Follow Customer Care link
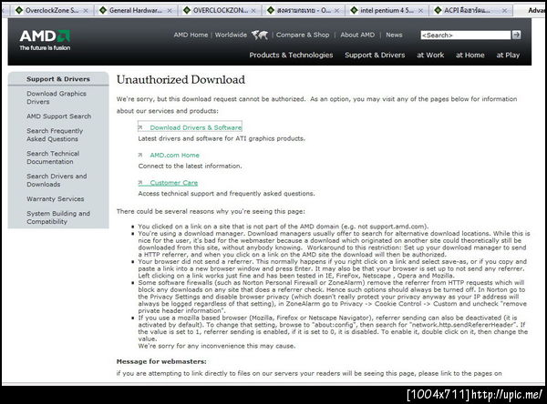 point(174,183)
